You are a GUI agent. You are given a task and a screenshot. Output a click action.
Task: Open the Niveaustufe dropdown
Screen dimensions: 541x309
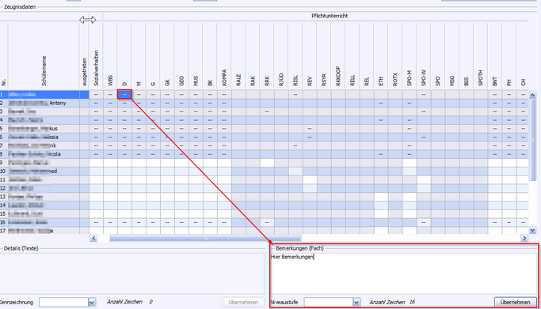click(x=356, y=303)
